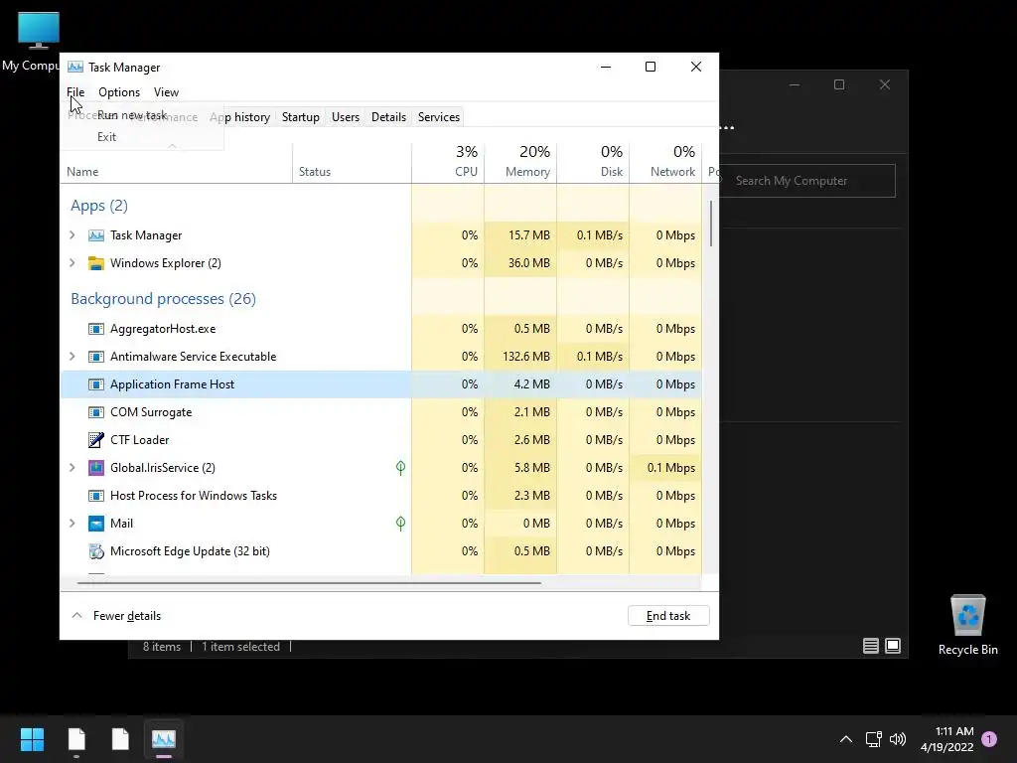The width and height of the screenshot is (1017, 763).
Task: Open the Windows Start menu
Action: click(x=32, y=739)
